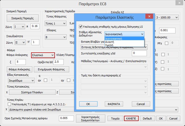This screenshot has width=185, height=126.
Task: Open the Εντονες & Εκτεταμένες βλάβες dropdown
Action: click(114, 47)
